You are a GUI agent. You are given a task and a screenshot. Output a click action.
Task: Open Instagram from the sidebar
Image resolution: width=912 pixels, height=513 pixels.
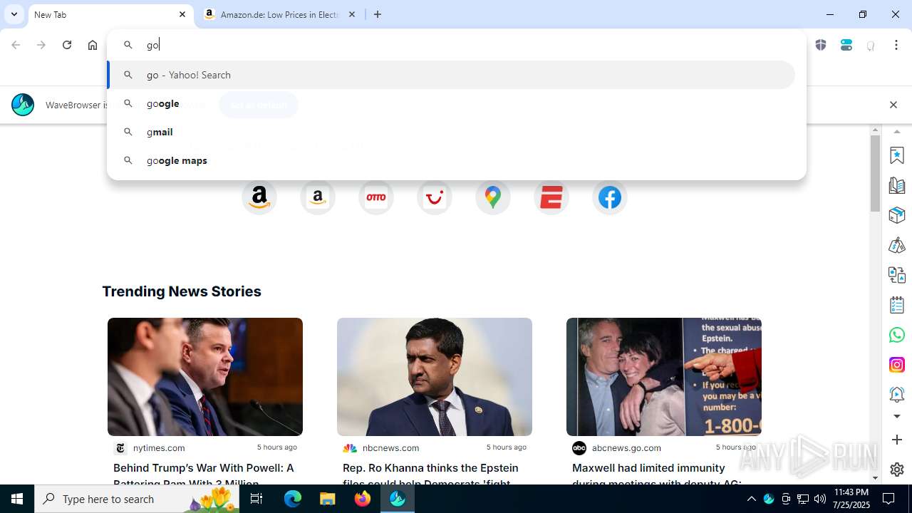click(x=897, y=365)
